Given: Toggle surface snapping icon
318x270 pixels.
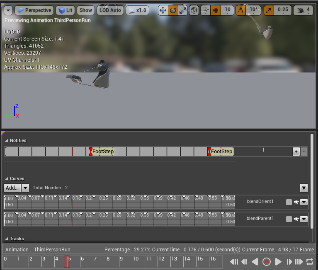Looking at the screenshot, I should tap(206, 10).
